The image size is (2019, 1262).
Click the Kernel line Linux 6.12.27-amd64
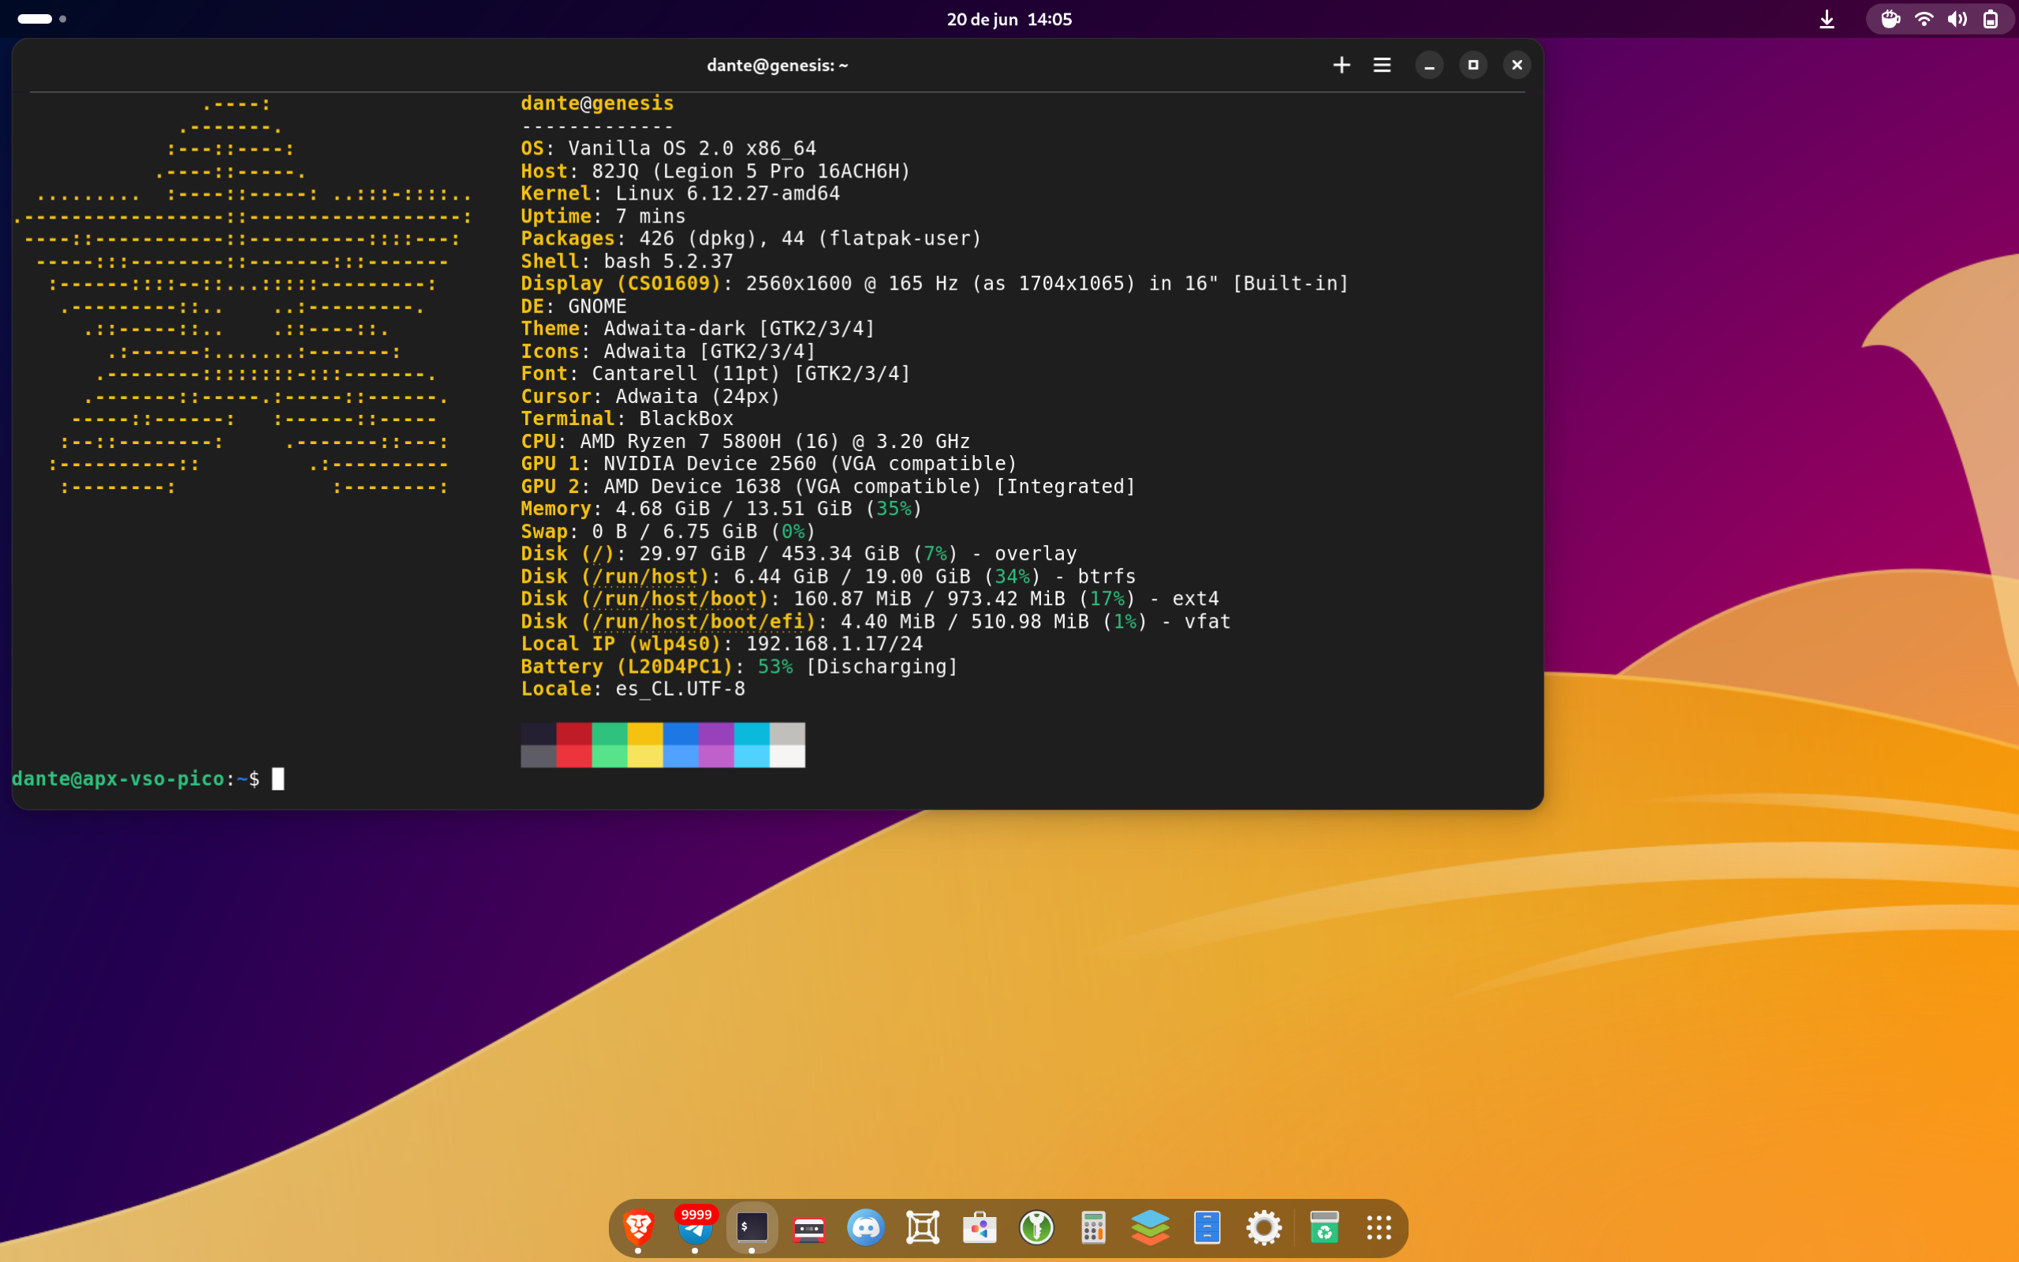pyautogui.click(x=680, y=194)
